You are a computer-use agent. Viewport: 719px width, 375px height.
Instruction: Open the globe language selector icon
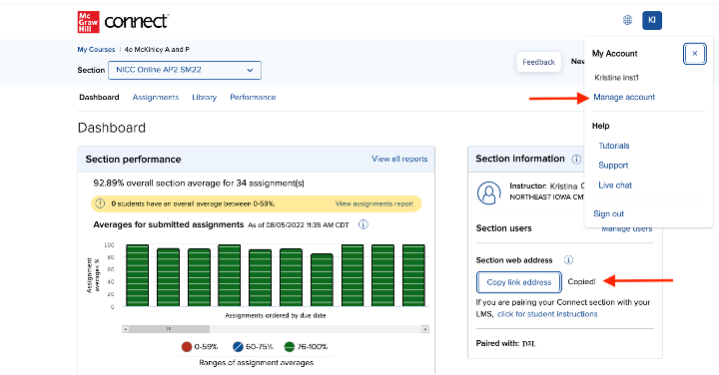pyautogui.click(x=627, y=20)
